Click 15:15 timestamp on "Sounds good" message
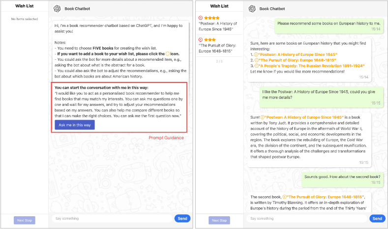 point(376,182)
